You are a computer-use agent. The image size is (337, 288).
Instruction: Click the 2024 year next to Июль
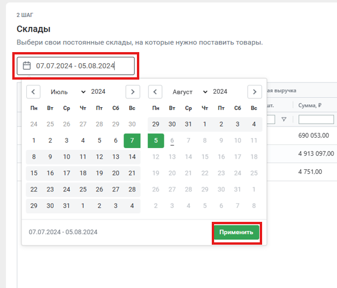pyautogui.click(x=98, y=92)
